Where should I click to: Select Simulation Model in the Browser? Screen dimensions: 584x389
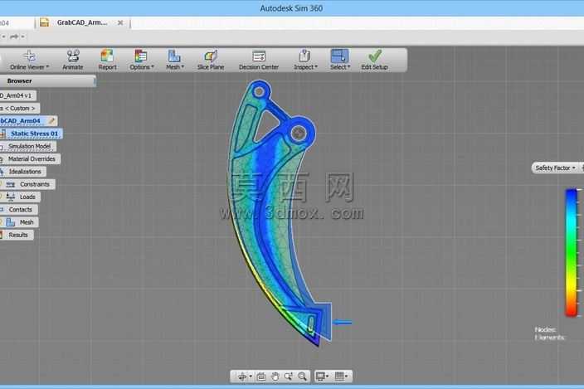(x=29, y=146)
